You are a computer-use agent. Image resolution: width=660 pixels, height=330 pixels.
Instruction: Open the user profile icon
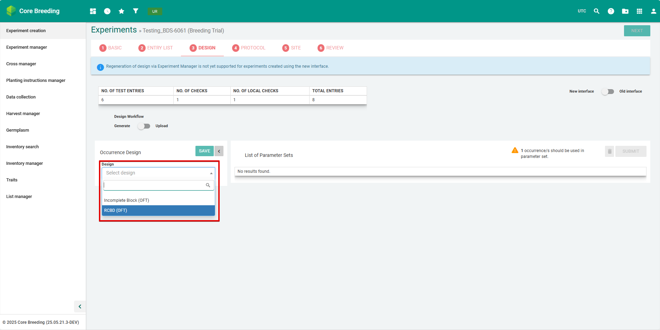click(x=653, y=11)
